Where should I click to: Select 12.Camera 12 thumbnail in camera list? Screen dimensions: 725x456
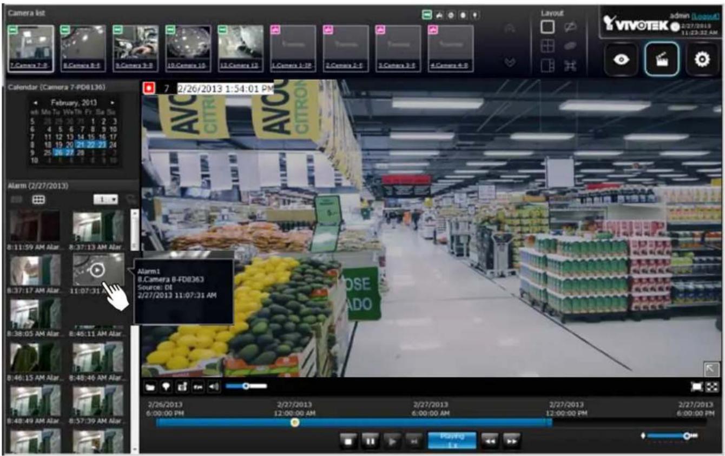[241, 49]
